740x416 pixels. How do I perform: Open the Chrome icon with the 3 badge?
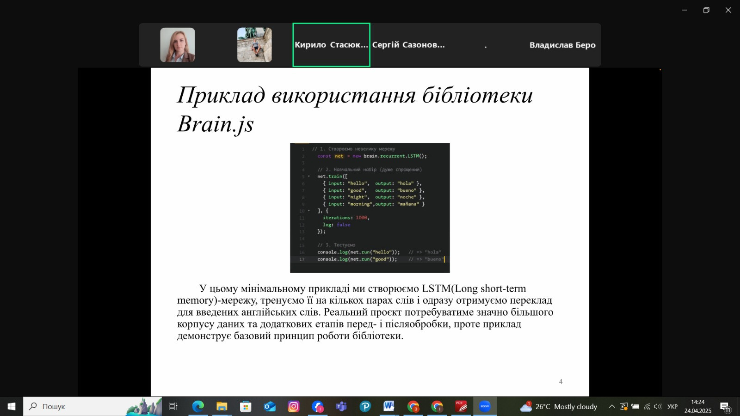click(x=413, y=406)
